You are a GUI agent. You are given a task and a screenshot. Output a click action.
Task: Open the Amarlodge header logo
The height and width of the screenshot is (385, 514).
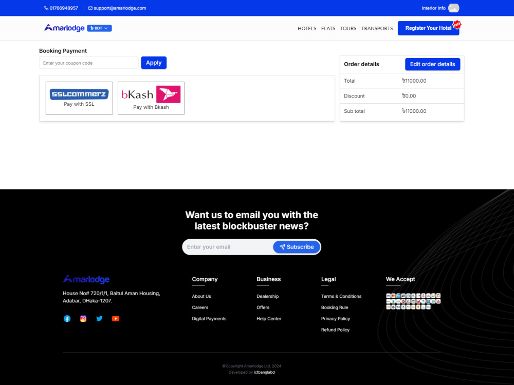point(64,28)
